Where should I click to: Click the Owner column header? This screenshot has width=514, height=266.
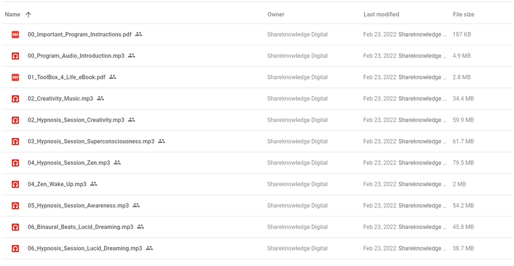276,14
